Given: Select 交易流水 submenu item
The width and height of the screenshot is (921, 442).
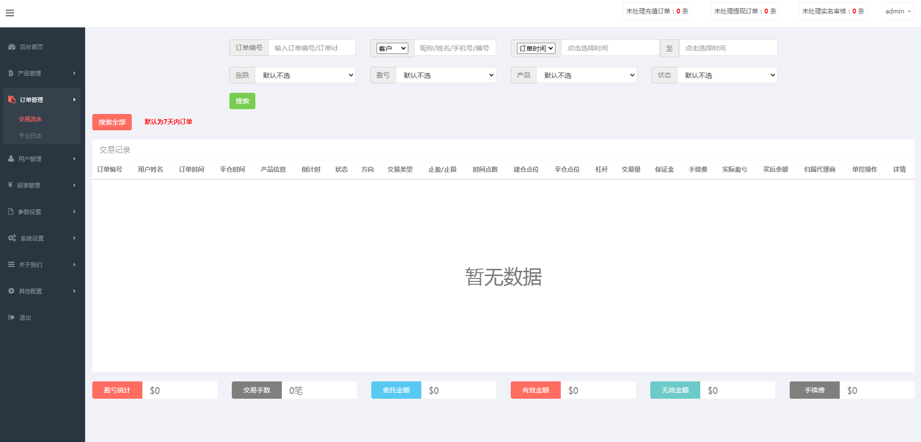Looking at the screenshot, I should [30, 119].
